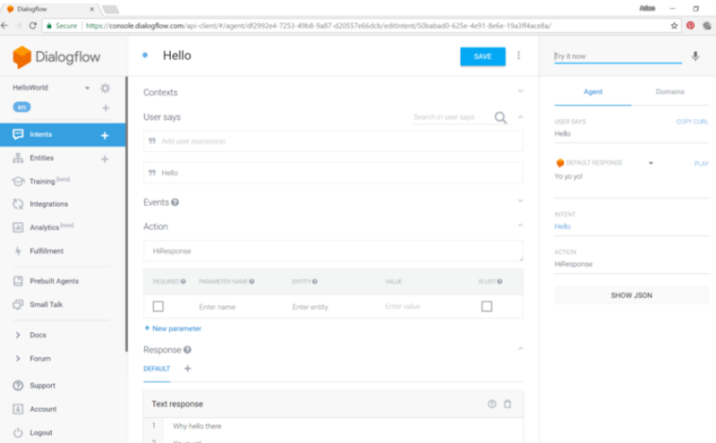This screenshot has height=443, width=716.
Task: Add response platform tab with plus
Action: pyautogui.click(x=187, y=369)
